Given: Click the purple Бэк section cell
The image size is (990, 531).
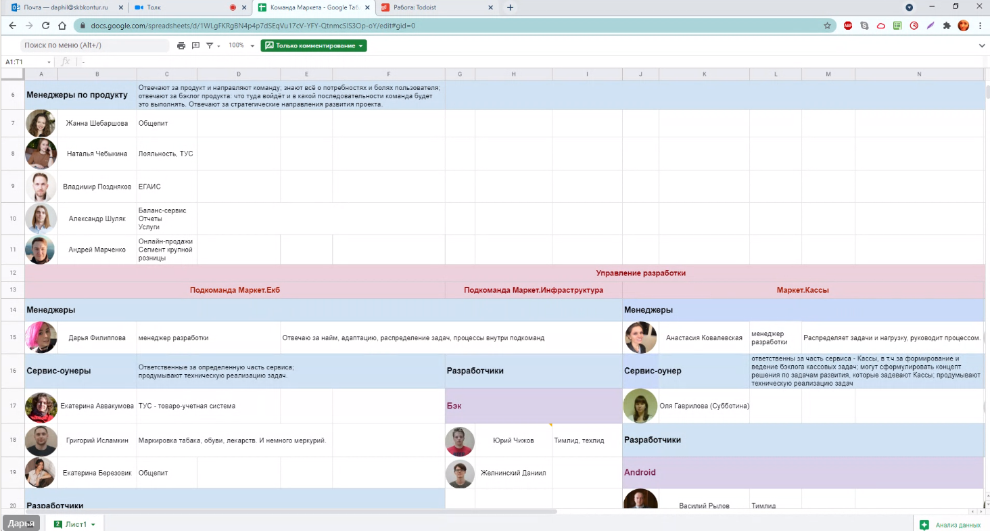Looking at the screenshot, I should (x=534, y=406).
